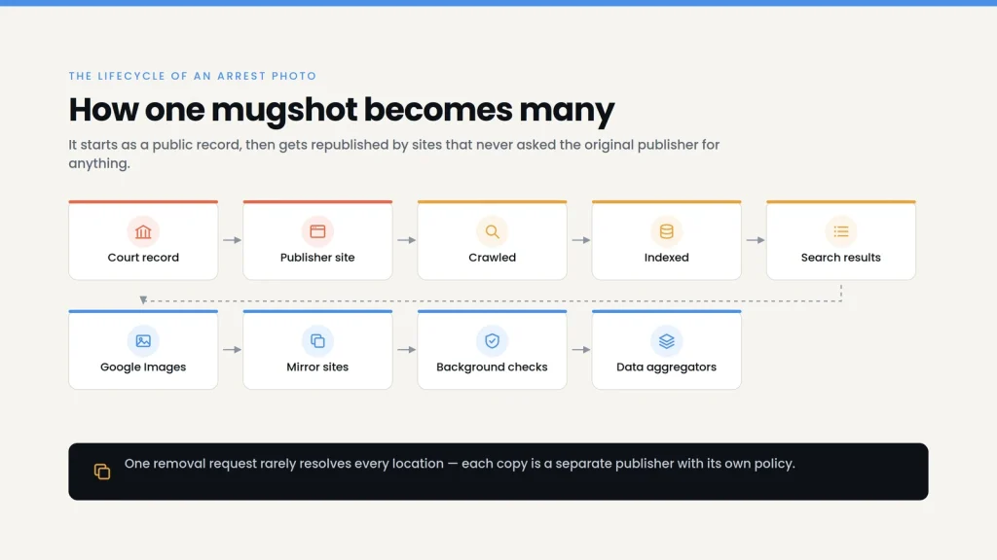
Task: Click the Indexed database icon
Action: point(666,231)
